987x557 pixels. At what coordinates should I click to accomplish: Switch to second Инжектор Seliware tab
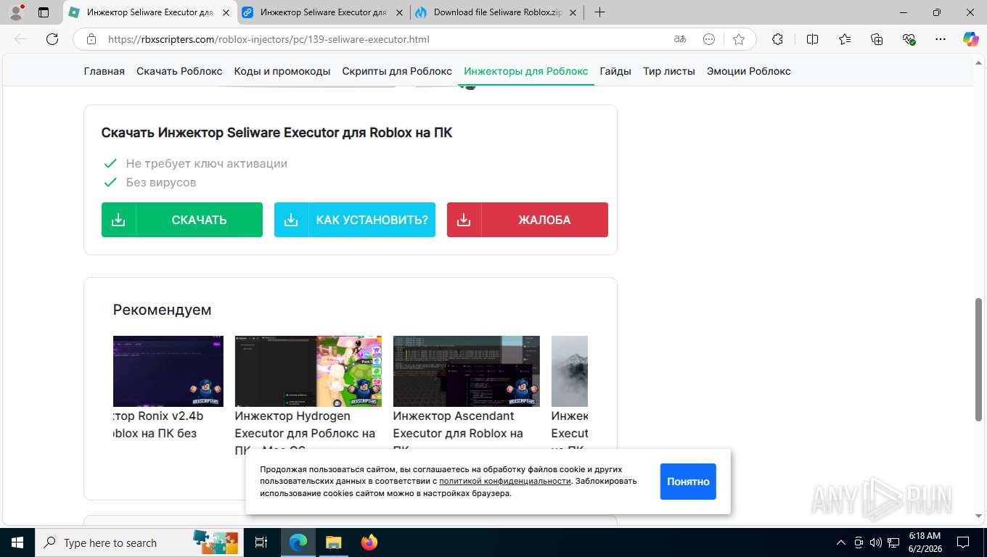323,12
